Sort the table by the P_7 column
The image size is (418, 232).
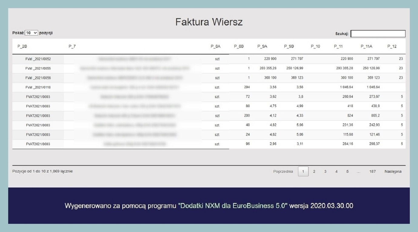[72, 46]
